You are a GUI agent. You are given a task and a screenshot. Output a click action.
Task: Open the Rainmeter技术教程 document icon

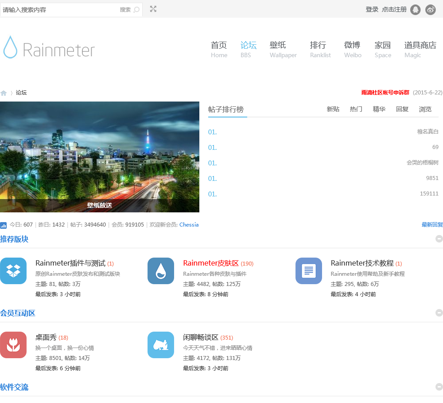[x=309, y=271]
